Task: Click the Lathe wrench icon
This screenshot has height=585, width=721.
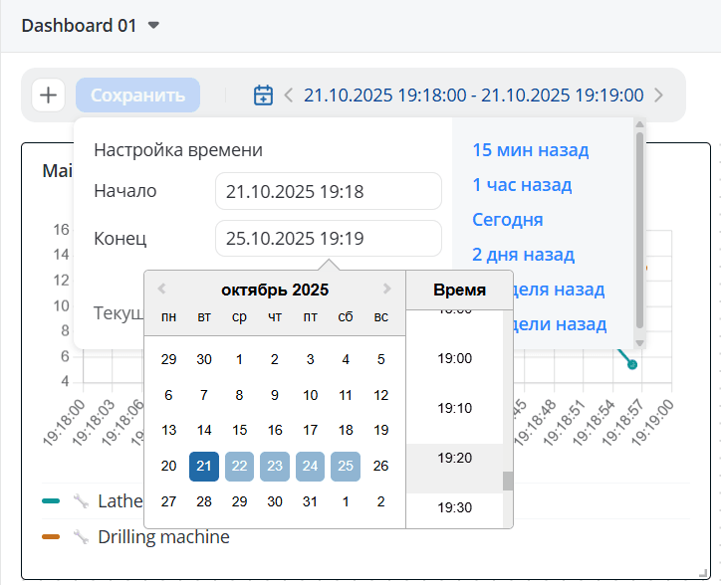Action: click(x=81, y=501)
